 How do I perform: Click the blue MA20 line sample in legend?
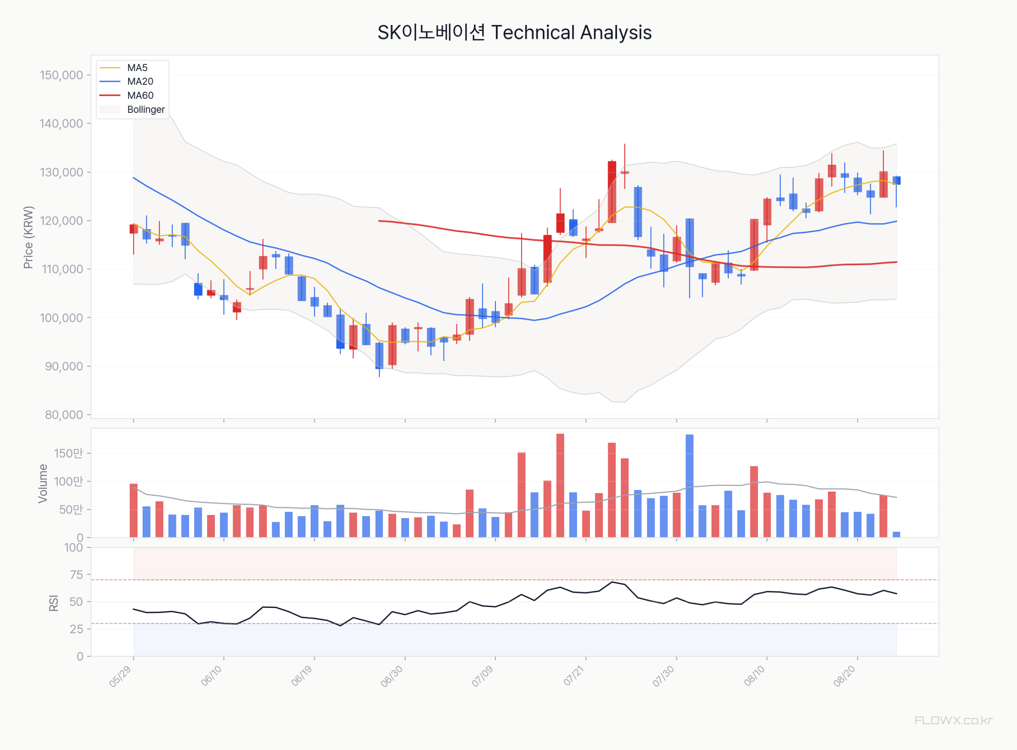coord(110,82)
